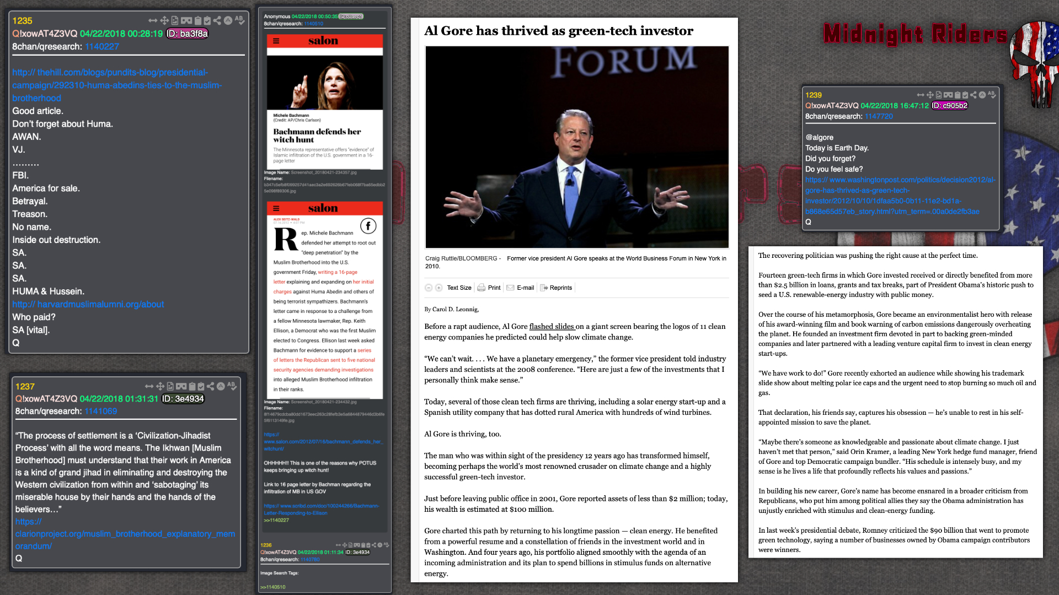
Task: Open the clarionproject.org memorandum link
Action: pyautogui.click(x=125, y=534)
